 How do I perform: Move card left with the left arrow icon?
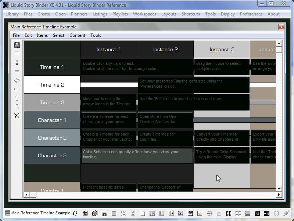coord(17,80)
